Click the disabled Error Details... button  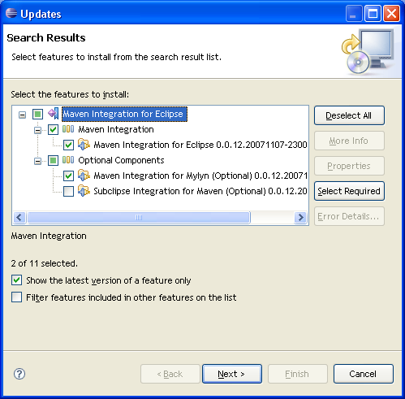(x=349, y=216)
